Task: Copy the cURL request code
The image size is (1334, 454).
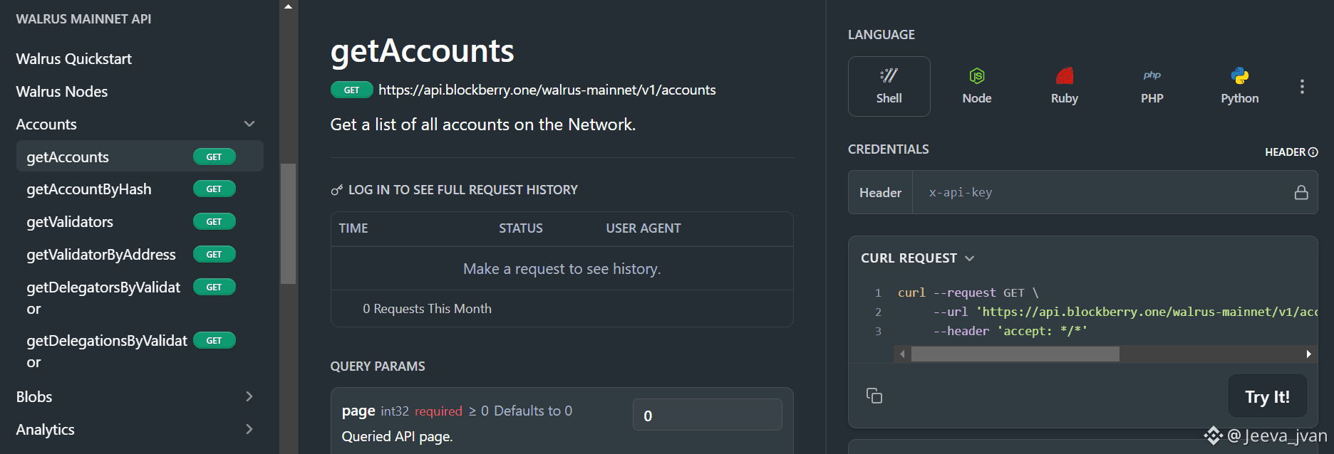Action: pos(874,396)
